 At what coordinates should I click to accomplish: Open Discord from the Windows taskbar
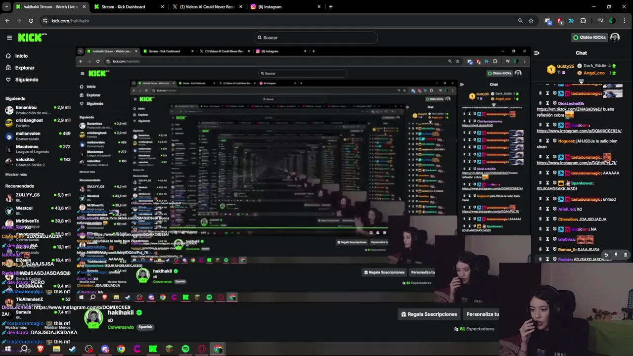(x=105, y=349)
